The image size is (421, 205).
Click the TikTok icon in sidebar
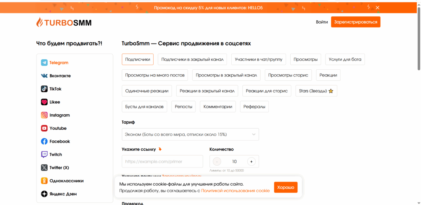pos(44,89)
